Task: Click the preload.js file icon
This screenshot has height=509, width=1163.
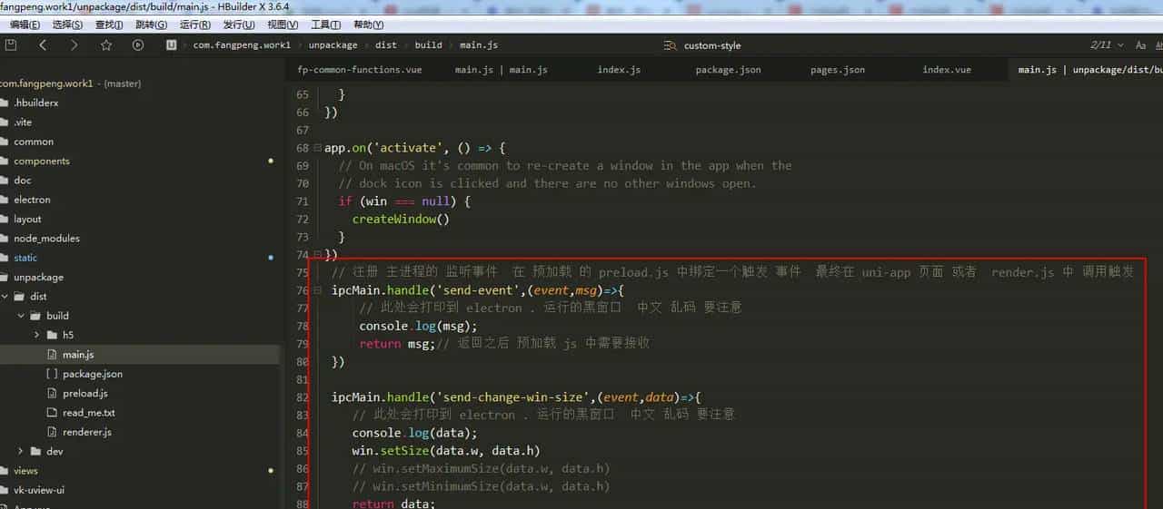Action: (52, 393)
